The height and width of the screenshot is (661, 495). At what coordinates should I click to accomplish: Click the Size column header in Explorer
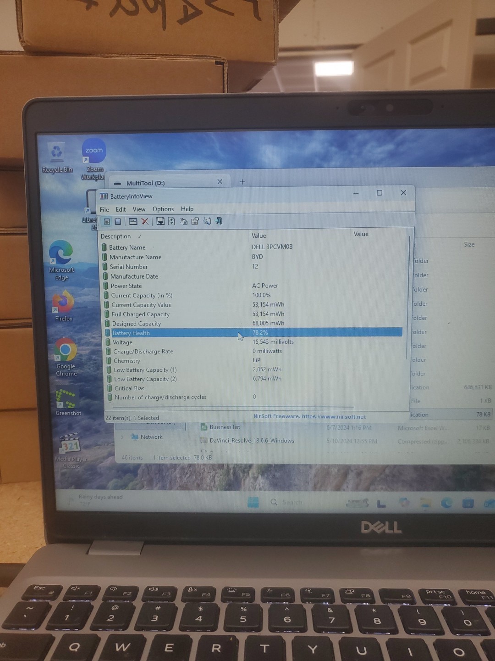469,245
